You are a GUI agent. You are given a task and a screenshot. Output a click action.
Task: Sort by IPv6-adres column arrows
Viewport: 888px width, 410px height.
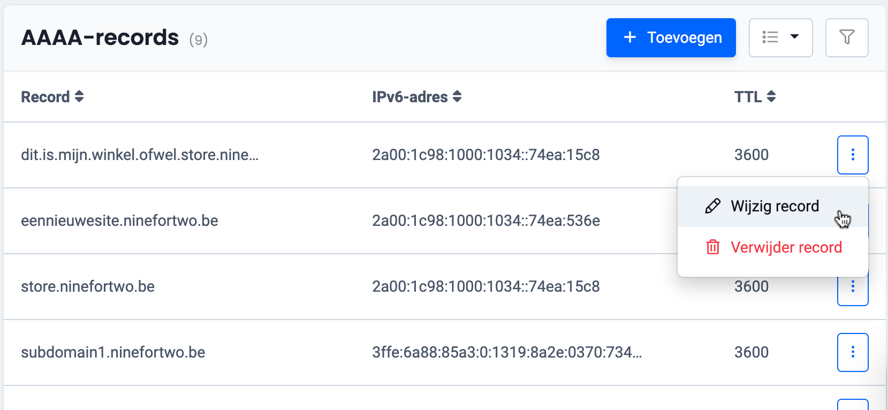[457, 97]
